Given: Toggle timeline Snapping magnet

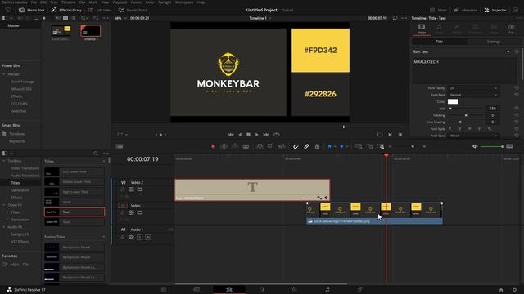Looking at the screenshot, I should coord(296,146).
